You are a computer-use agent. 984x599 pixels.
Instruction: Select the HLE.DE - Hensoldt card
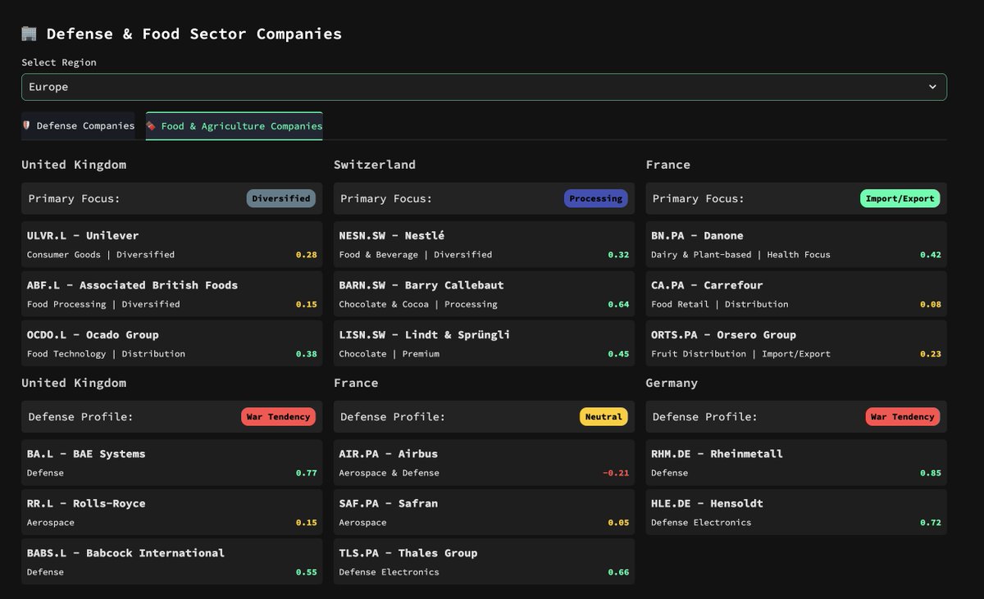point(796,512)
